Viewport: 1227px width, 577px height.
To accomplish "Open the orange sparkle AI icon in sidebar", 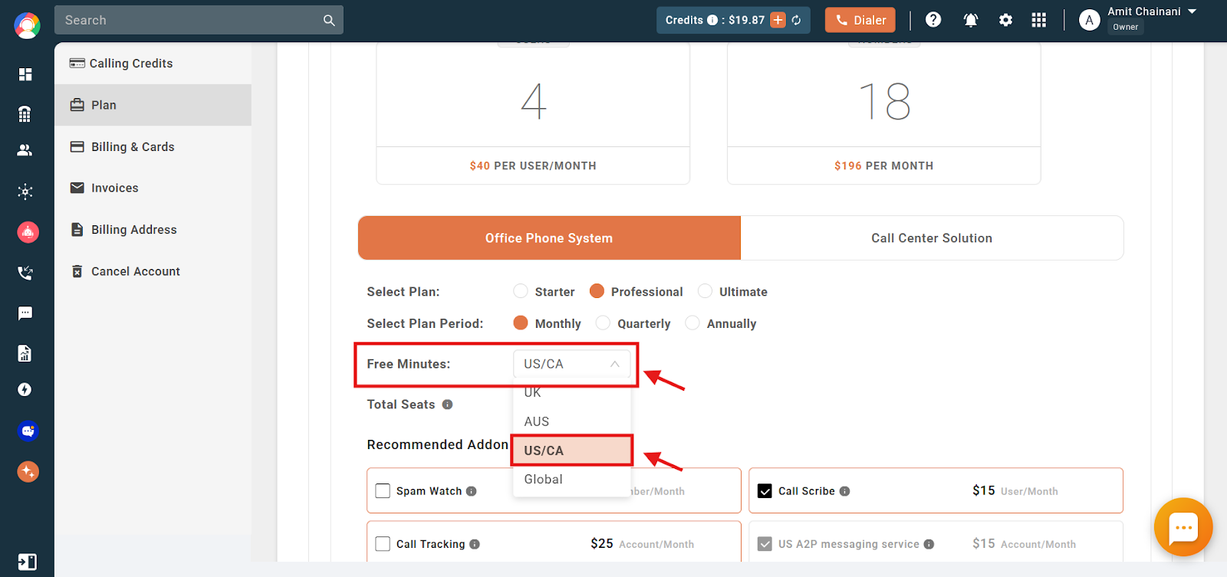I will tap(28, 471).
